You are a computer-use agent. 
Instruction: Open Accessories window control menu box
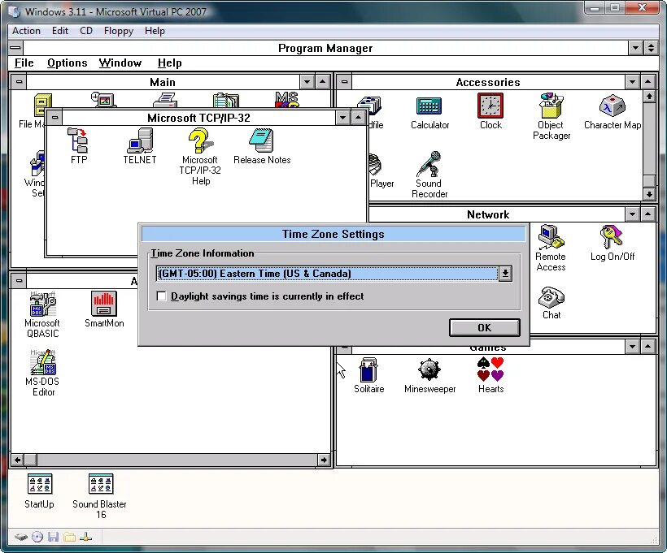[345, 81]
